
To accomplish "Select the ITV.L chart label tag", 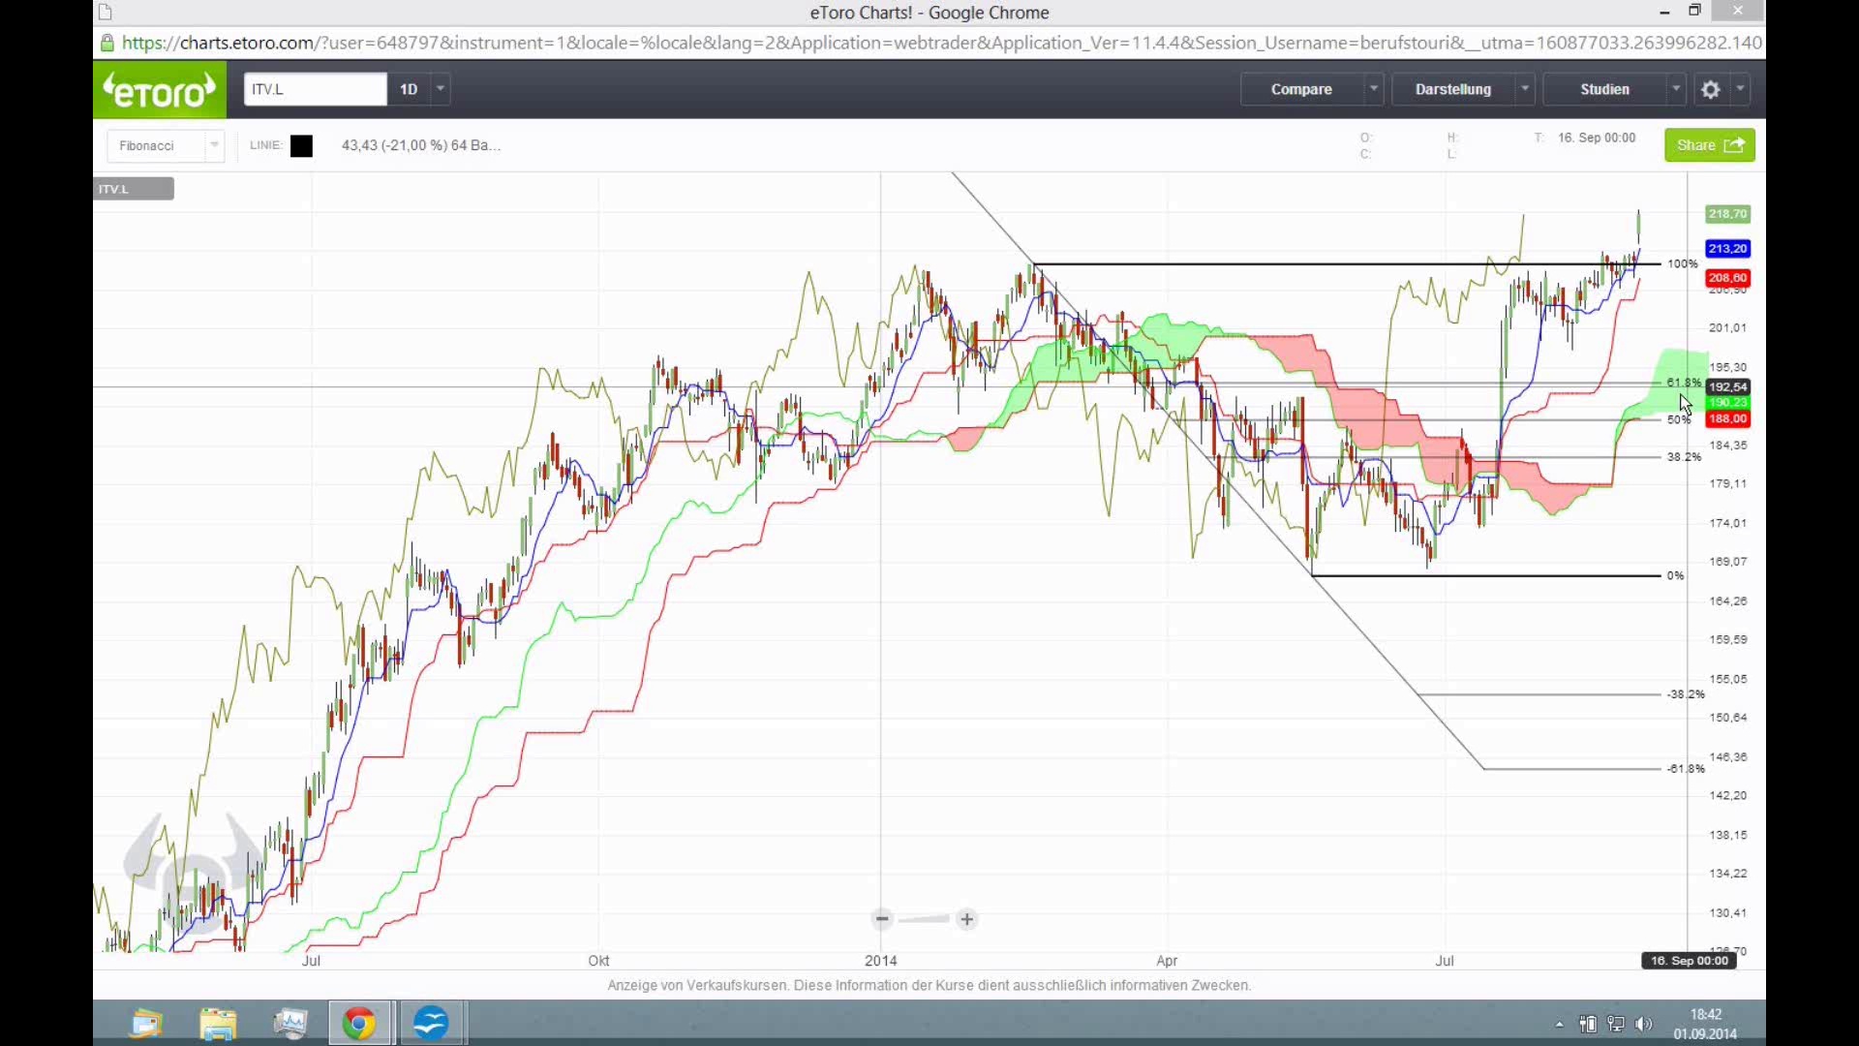I will [134, 189].
